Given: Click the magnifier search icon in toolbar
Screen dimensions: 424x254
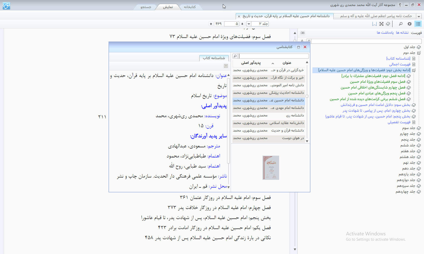Looking at the screenshot, I should 401,24.
